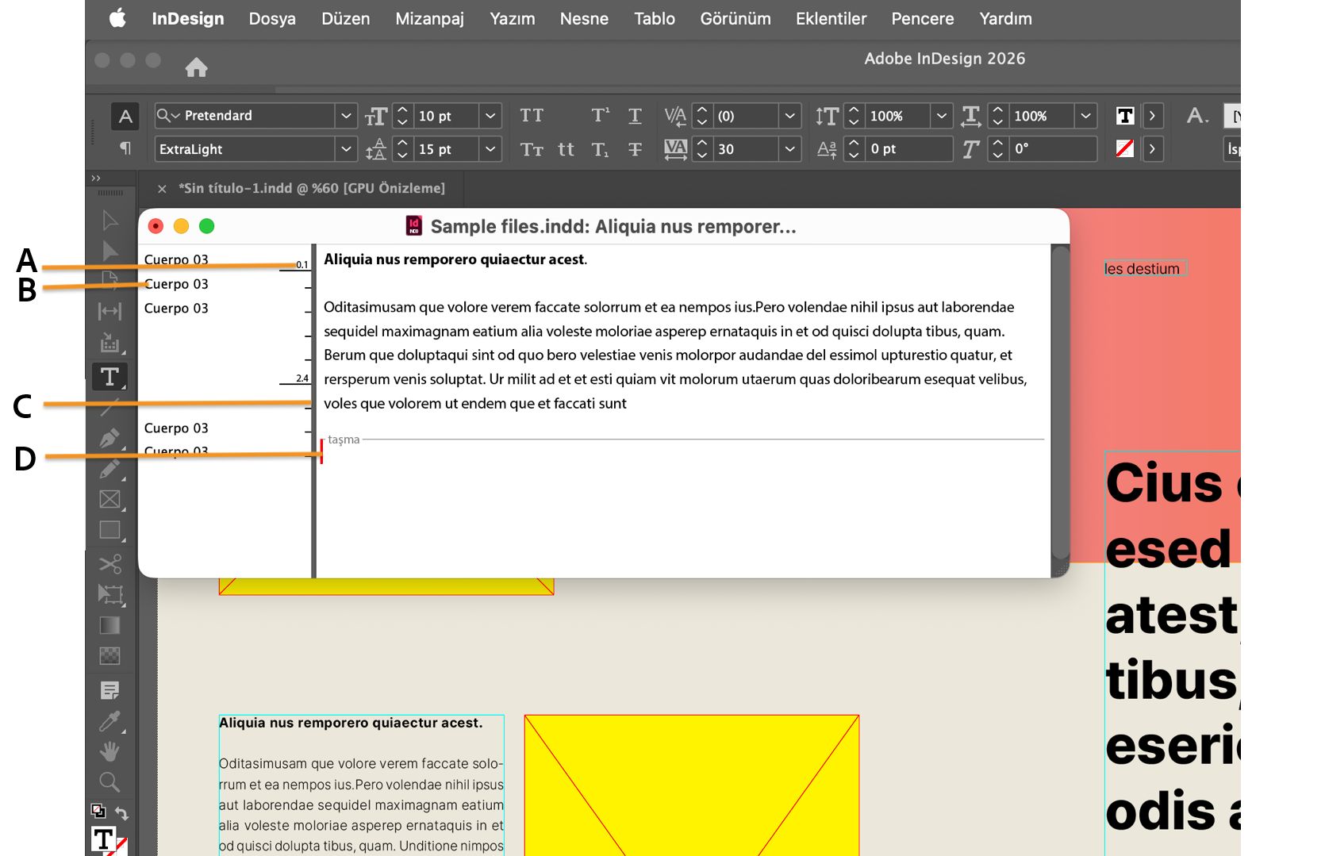This screenshot has height=856, width=1325.
Task: Click the Story Editor vertical scrollbar
Action: click(1060, 404)
